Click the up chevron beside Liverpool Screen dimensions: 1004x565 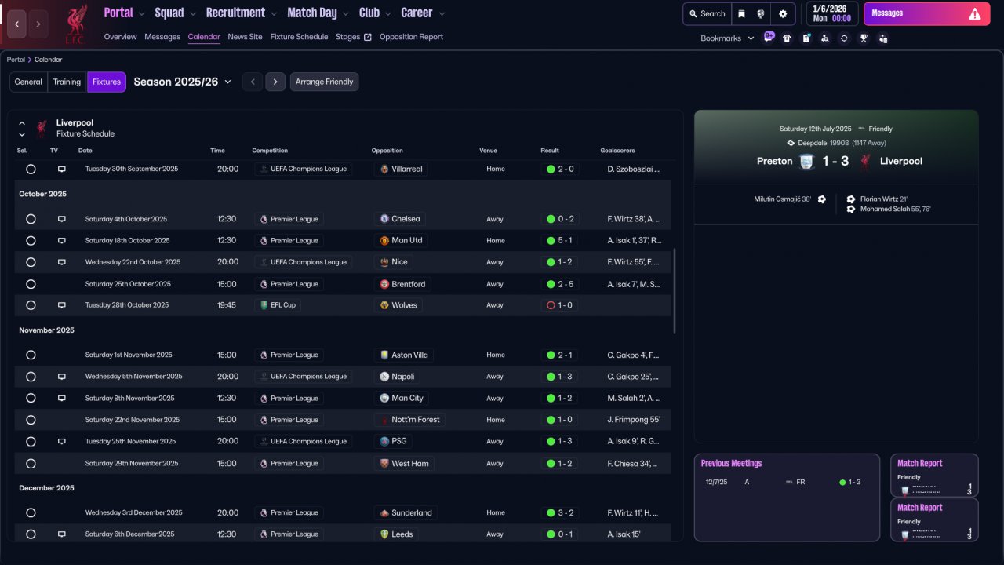[x=22, y=123]
